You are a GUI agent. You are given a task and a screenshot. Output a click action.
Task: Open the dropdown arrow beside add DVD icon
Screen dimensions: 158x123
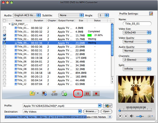38,93
